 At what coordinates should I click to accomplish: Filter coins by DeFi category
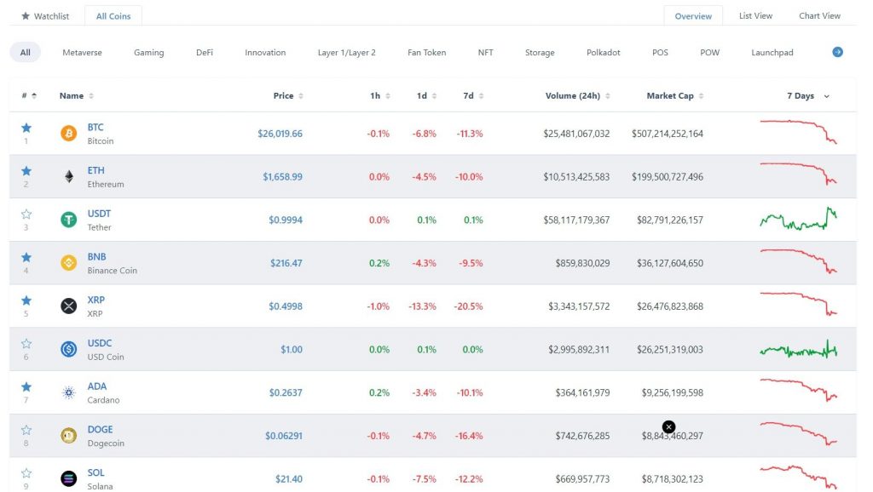pos(205,52)
